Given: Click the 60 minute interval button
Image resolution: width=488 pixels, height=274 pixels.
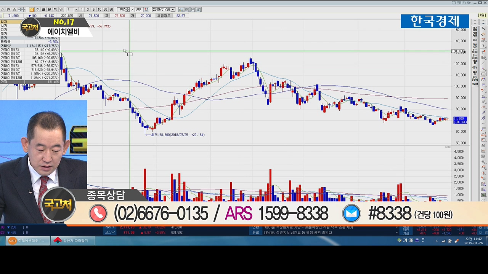Looking at the screenshot, I should pos(111,10).
